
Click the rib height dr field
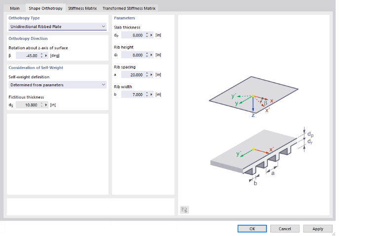click(132, 55)
